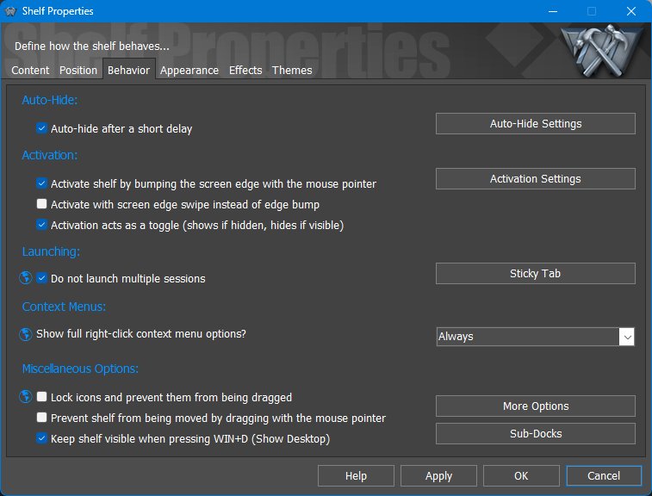
Task: Click the globe icon beside Do not launch multiple sessions
Action: point(26,278)
